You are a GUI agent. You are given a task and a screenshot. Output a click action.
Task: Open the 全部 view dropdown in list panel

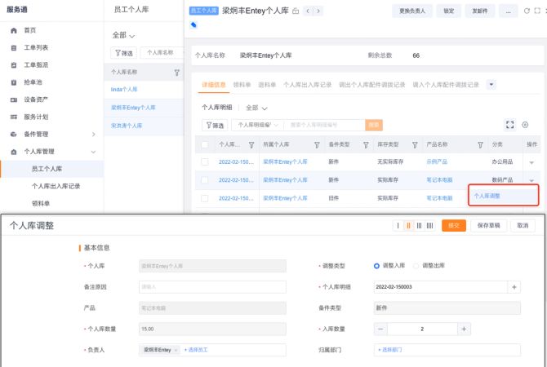[x=123, y=35]
